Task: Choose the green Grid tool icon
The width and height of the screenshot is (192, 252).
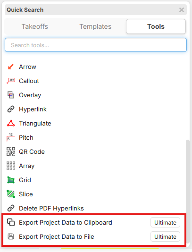Action: 11,180
